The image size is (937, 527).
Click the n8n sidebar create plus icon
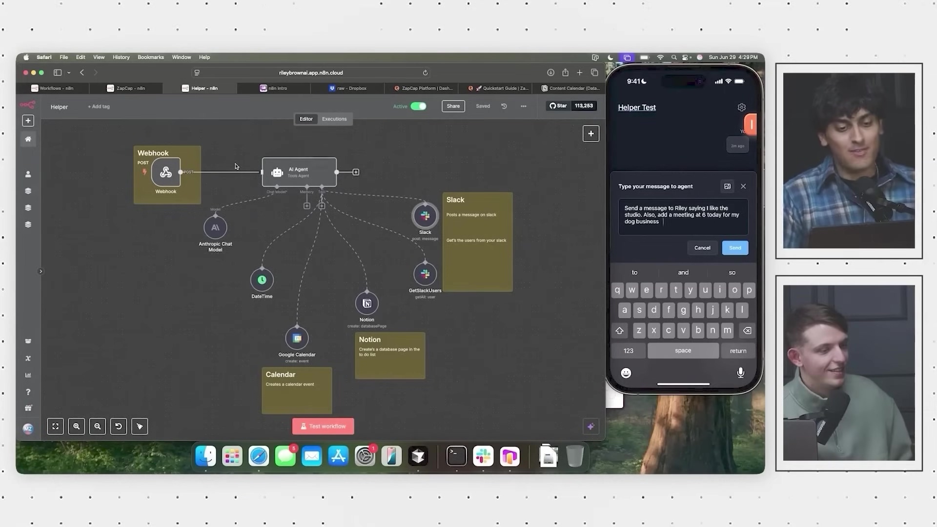coord(28,121)
